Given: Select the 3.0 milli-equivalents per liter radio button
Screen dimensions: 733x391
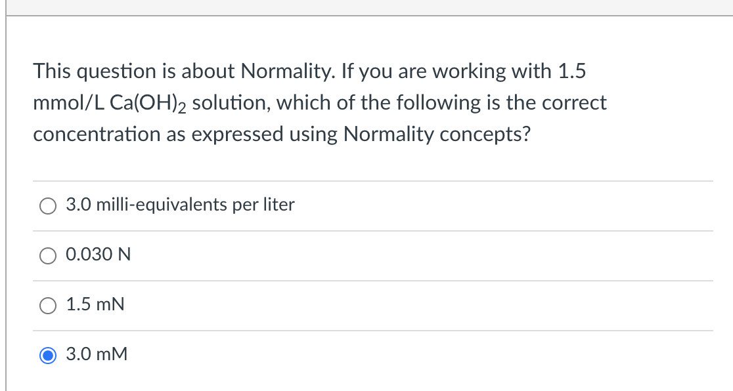Looking at the screenshot, I should 49,206.
